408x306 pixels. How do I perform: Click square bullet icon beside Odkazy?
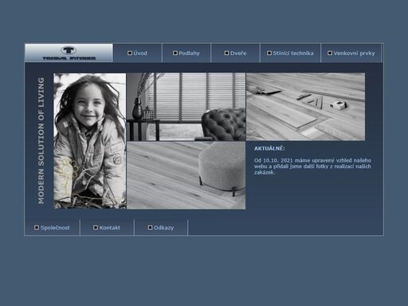[x=150, y=228]
